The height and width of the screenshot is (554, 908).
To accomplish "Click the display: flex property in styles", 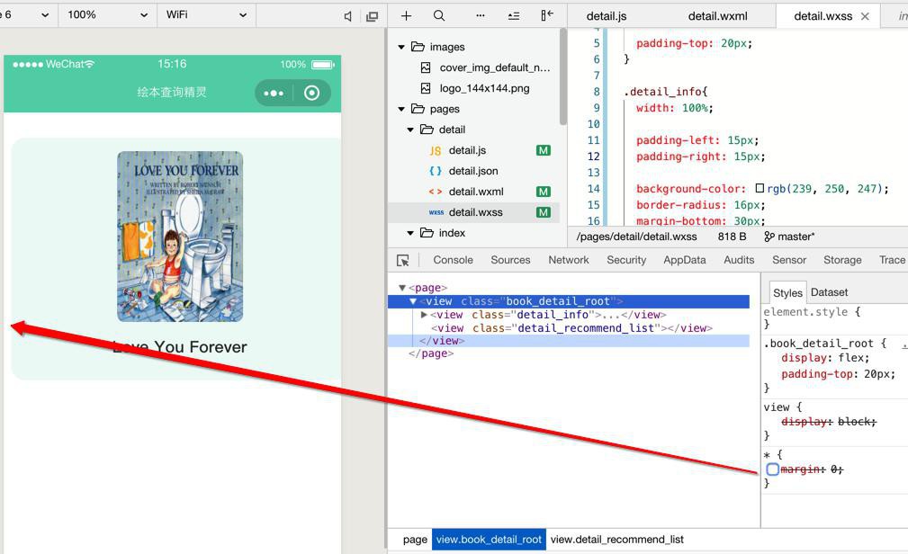I will [x=824, y=358].
